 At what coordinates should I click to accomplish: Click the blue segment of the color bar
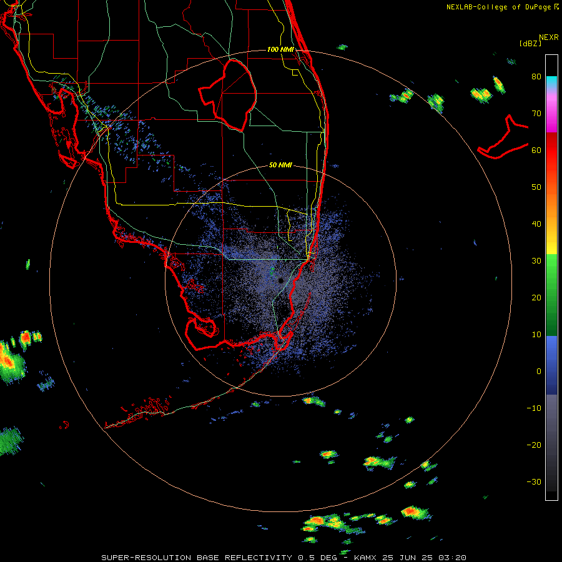click(x=551, y=365)
